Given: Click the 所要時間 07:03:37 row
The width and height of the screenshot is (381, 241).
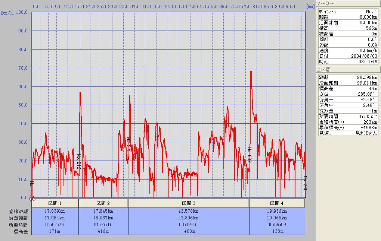Looking at the screenshot, I should click(x=348, y=117).
